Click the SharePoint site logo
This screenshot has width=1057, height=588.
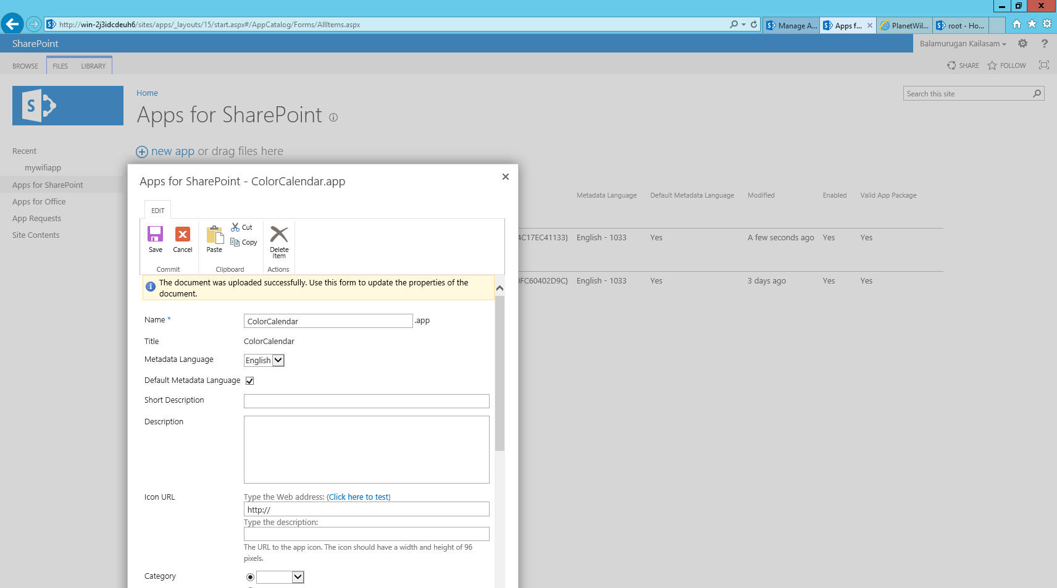click(x=68, y=106)
